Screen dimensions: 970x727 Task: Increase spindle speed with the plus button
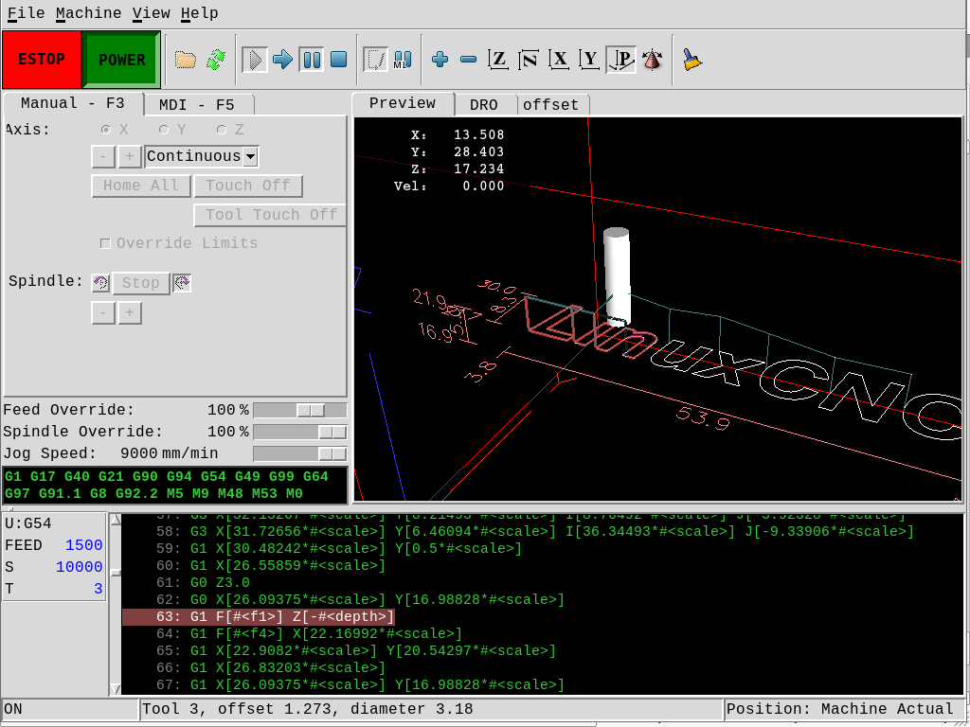pos(129,312)
